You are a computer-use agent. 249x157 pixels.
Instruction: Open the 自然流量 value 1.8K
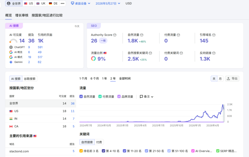point(133,41)
